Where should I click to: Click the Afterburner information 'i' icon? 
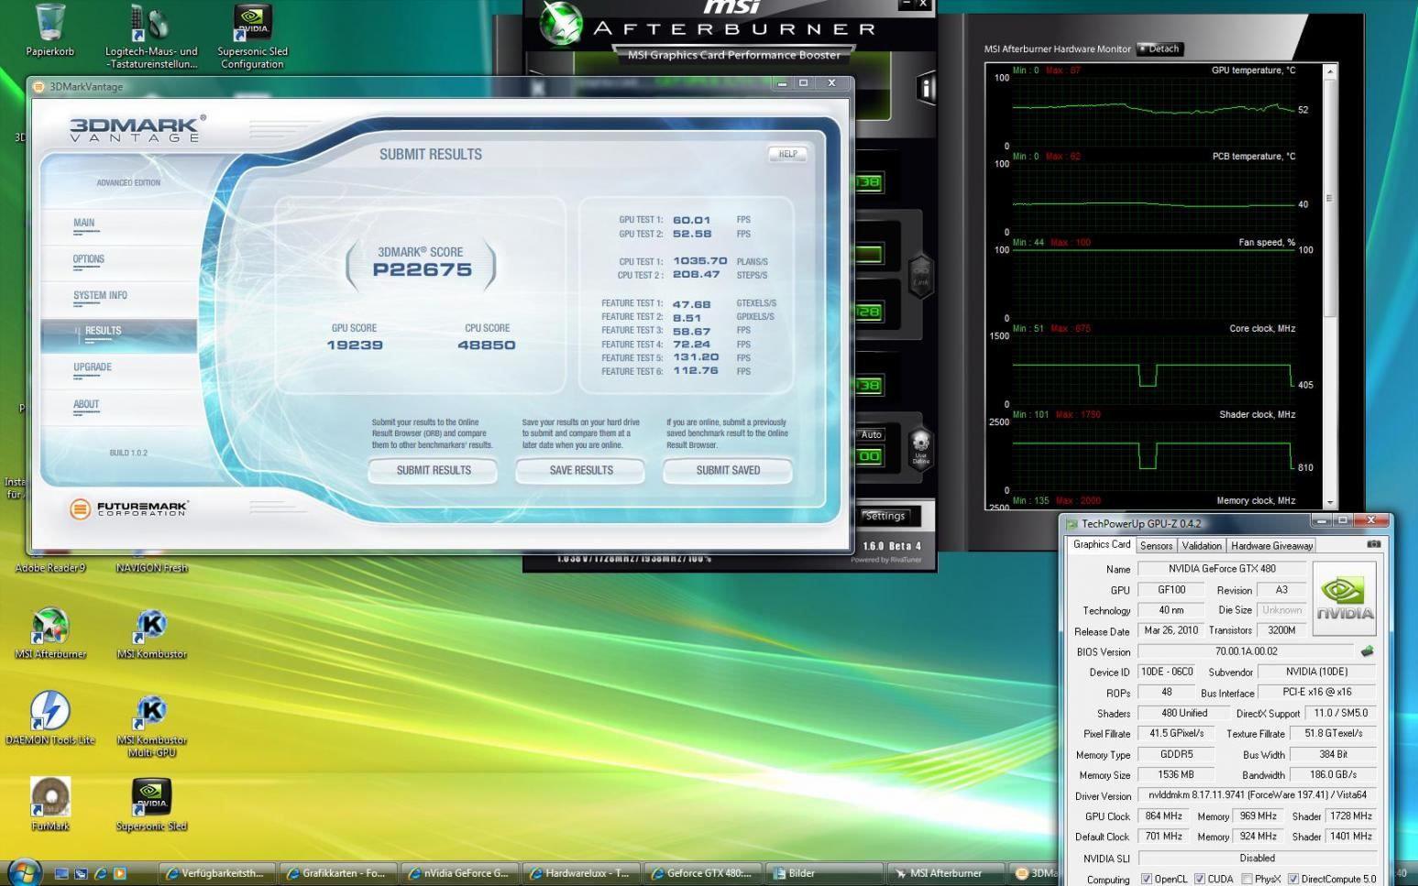[x=926, y=88]
